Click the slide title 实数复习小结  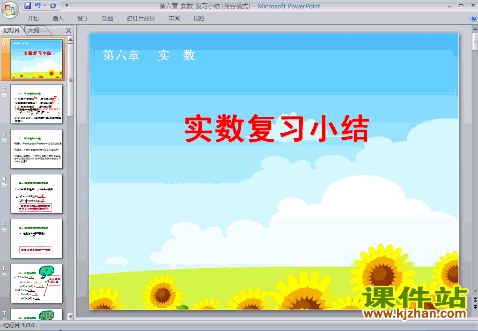click(x=277, y=129)
